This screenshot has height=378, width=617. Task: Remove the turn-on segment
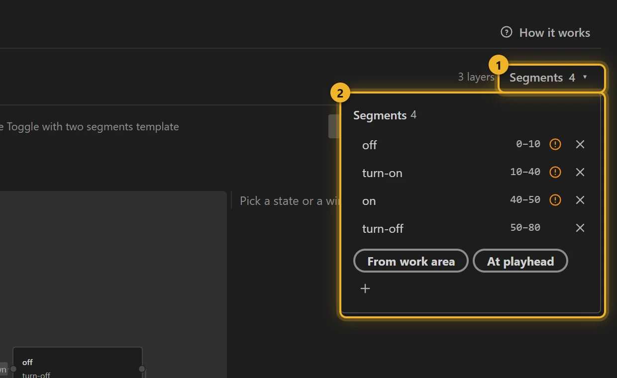click(580, 172)
